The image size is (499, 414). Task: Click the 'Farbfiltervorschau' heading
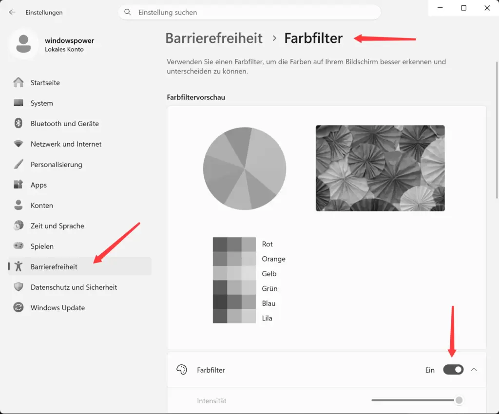click(x=196, y=97)
